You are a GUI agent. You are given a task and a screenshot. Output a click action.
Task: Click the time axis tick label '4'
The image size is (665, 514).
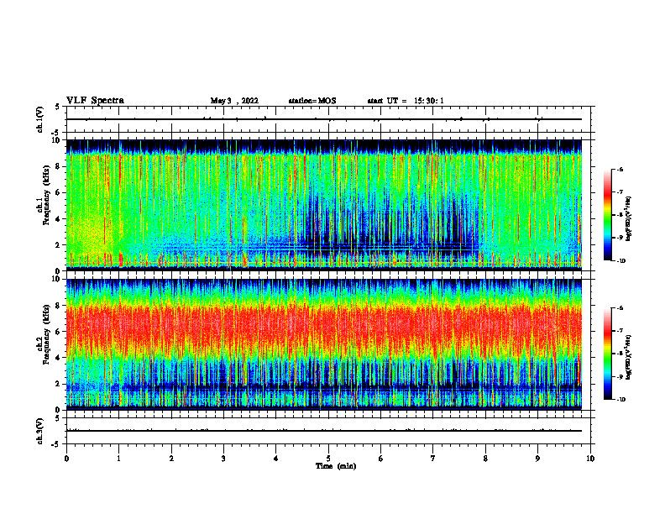pos(276,459)
